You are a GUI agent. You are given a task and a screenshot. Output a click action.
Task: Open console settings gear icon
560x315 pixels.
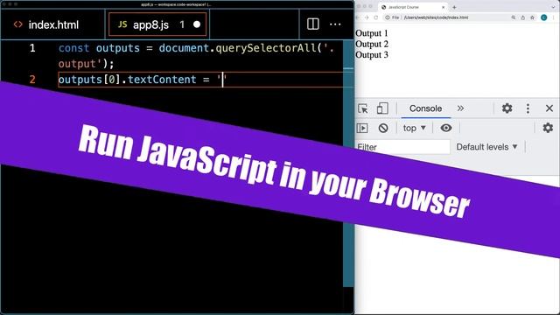tap(548, 128)
